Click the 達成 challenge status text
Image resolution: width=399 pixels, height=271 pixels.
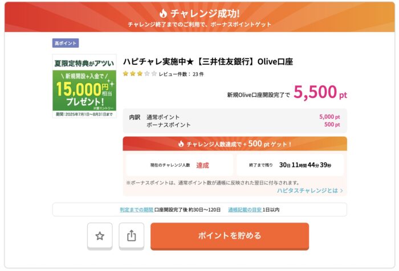202,165
